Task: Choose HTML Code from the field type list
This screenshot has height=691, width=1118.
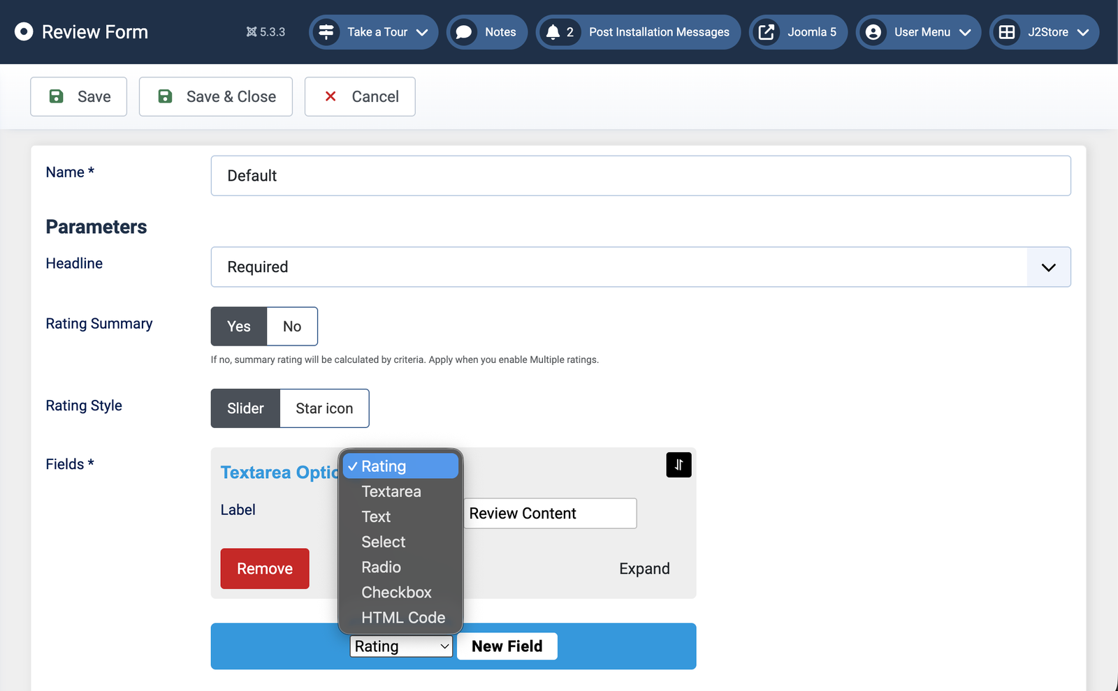Action: (402, 618)
